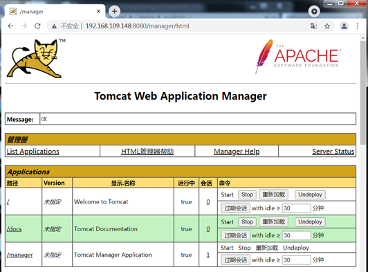This screenshot has height=272, width=368.
Task: Open Chrome three-dot menu
Action: pos(357,26)
